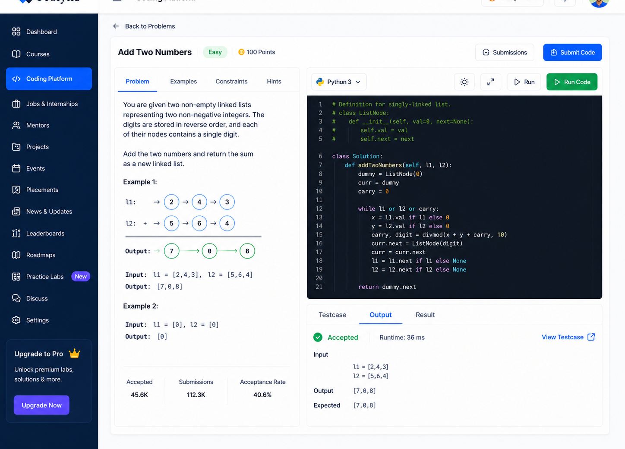This screenshot has height=449, width=625.
Task: Switch to the Examples tab
Action: [183, 81]
